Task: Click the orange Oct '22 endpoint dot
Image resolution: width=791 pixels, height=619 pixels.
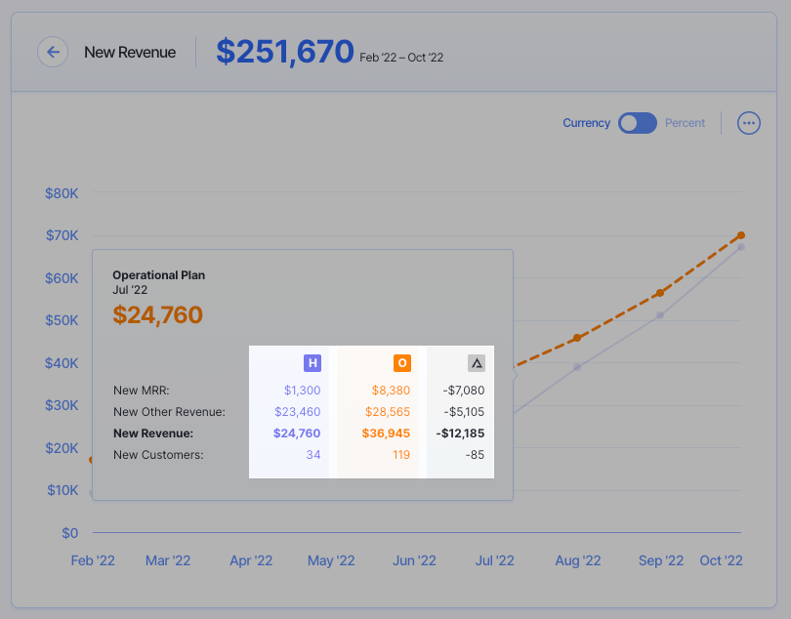Action: [x=740, y=235]
